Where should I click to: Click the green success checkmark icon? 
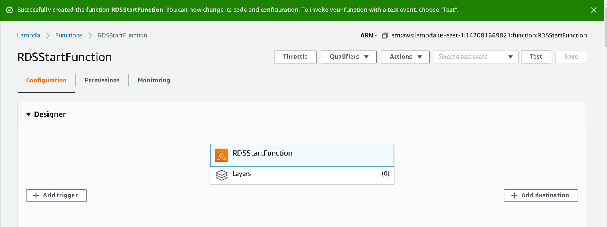tap(9, 10)
